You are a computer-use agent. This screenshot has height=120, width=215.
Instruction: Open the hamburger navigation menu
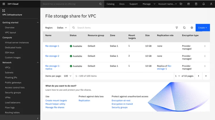click(4, 4)
